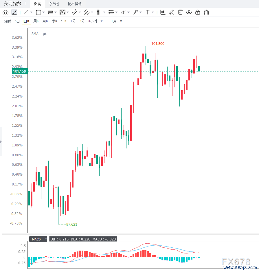This screenshot has width=259, height=272.
Task: Expand the brush tool dropdown arrow
Action: 128,12
